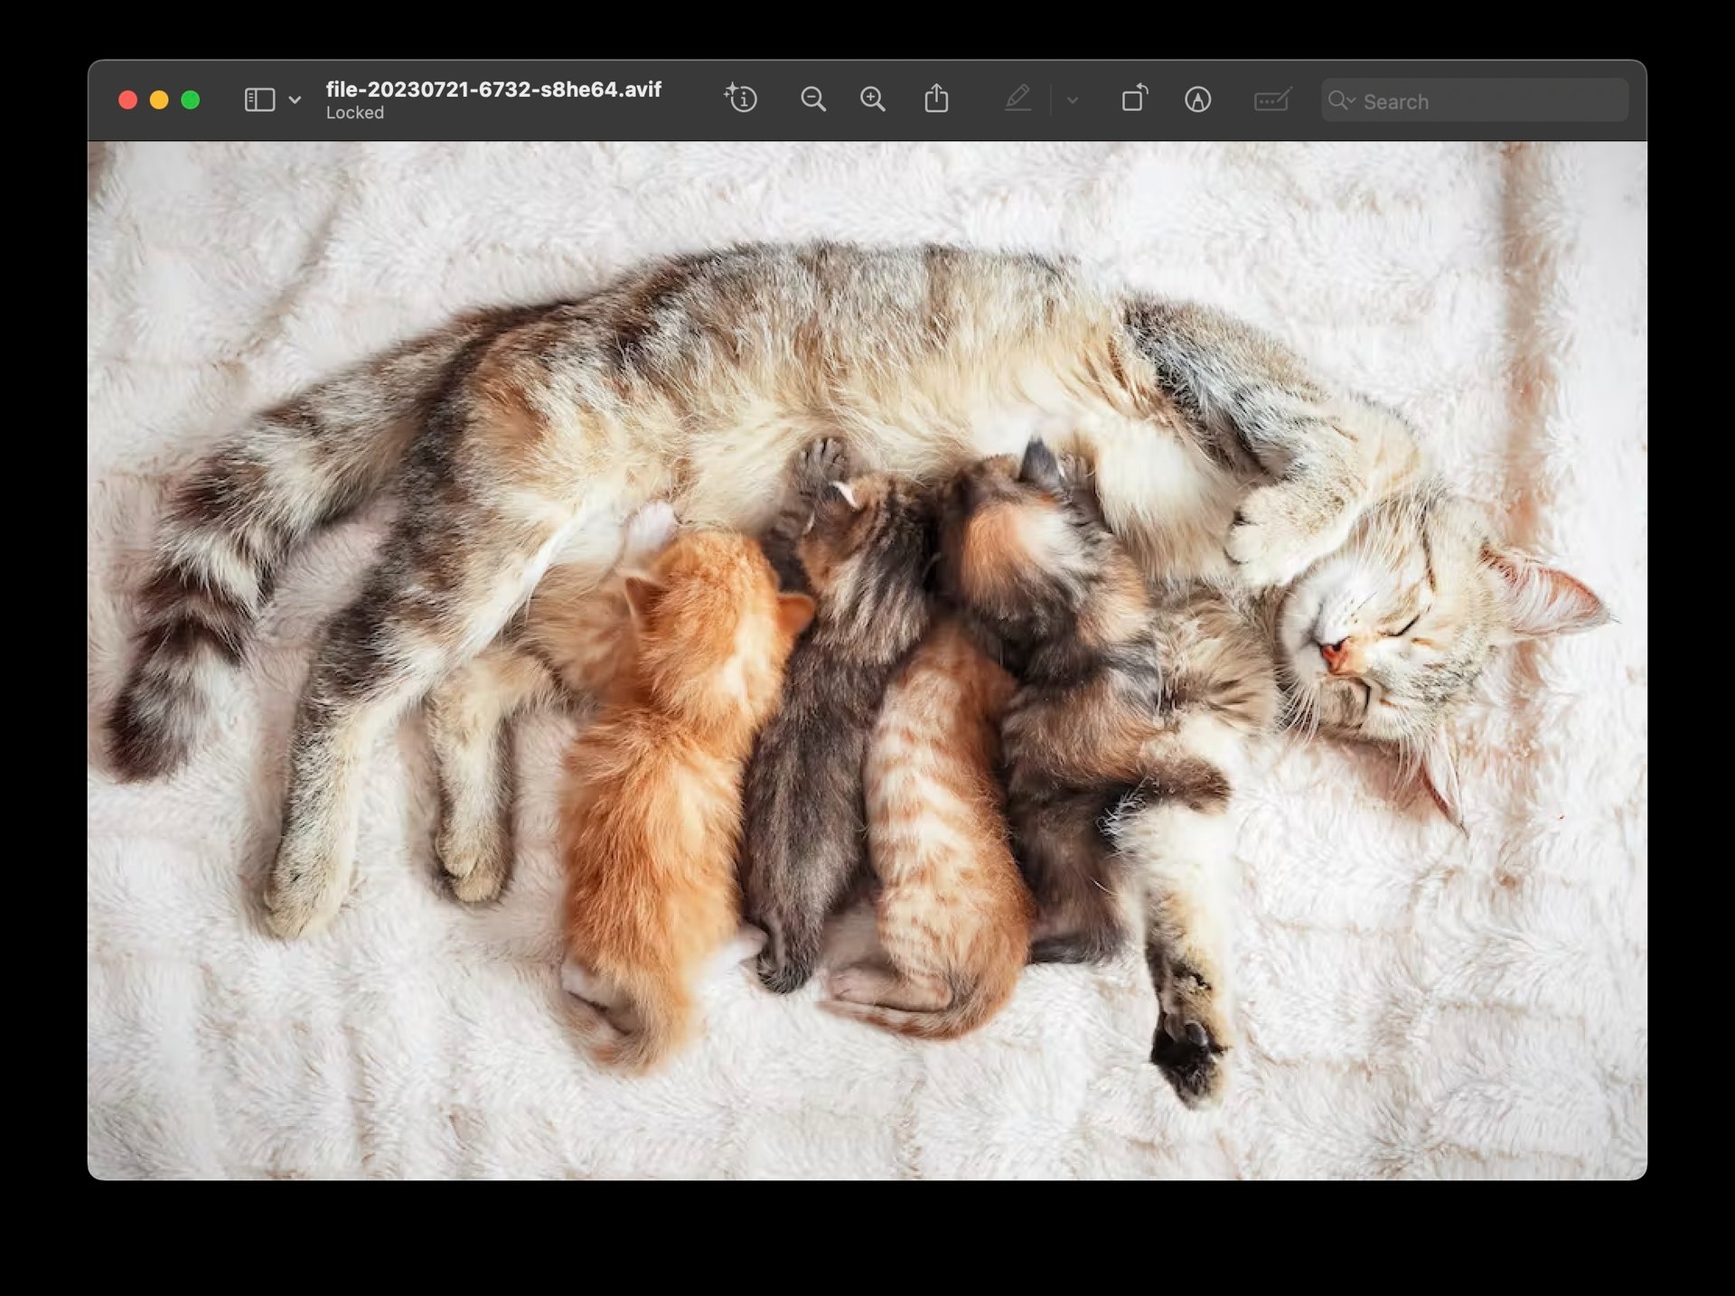Click into the Search field

tap(1475, 101)
